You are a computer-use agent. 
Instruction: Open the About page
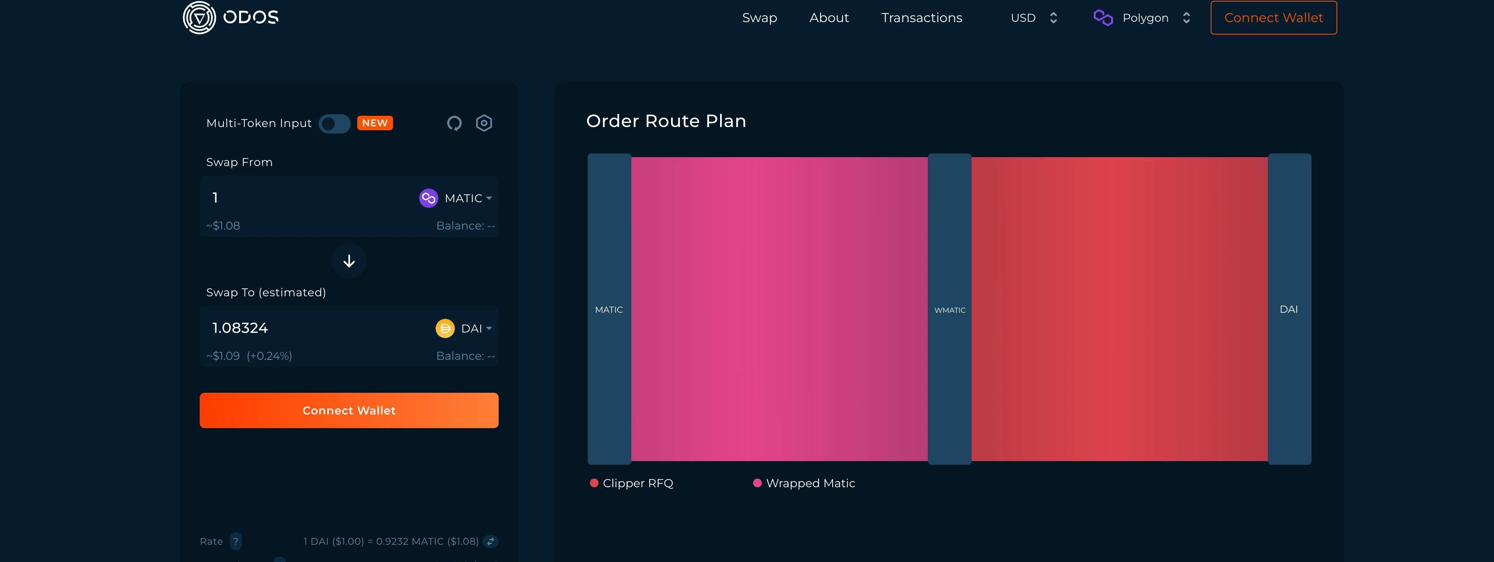829,18
